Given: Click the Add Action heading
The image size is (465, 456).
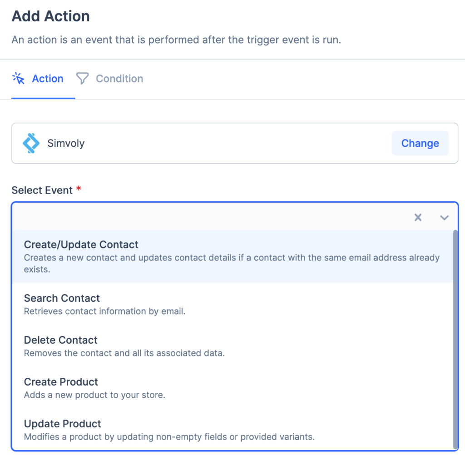Looking at the screenshot, I should [50, 16].
